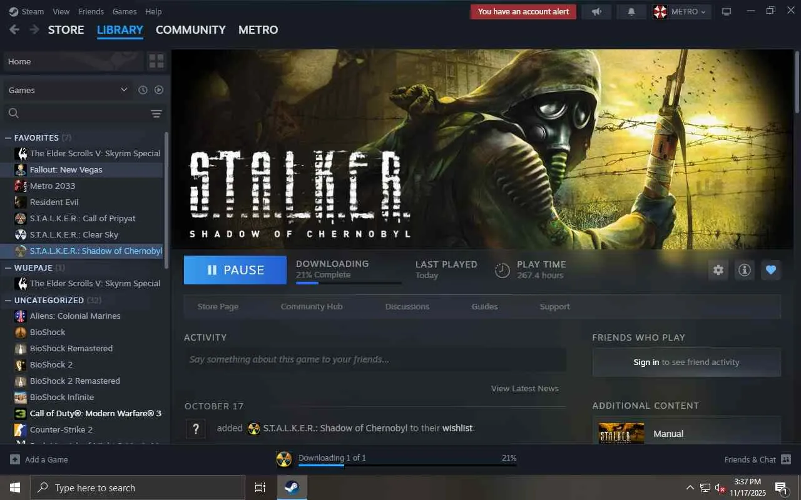
Task: Open the wishlist link in the activity feed
Action: [458, 428]
